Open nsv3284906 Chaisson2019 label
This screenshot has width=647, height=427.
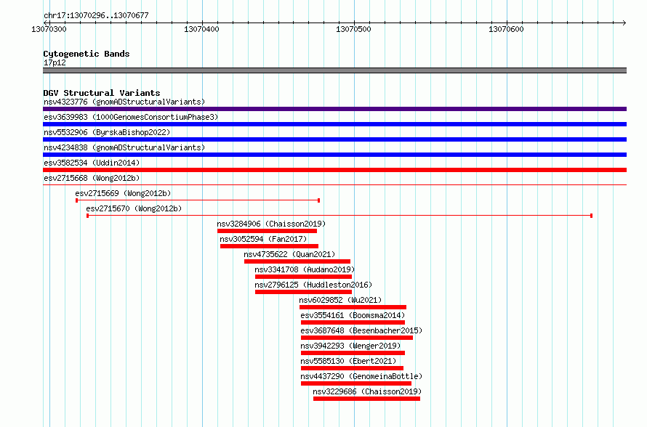(271, 224)
